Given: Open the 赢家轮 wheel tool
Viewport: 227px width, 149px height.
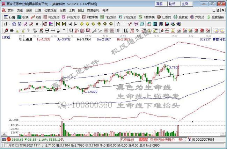Looking at the screenshot, I should pyautogui.click(x=181, y=17).
